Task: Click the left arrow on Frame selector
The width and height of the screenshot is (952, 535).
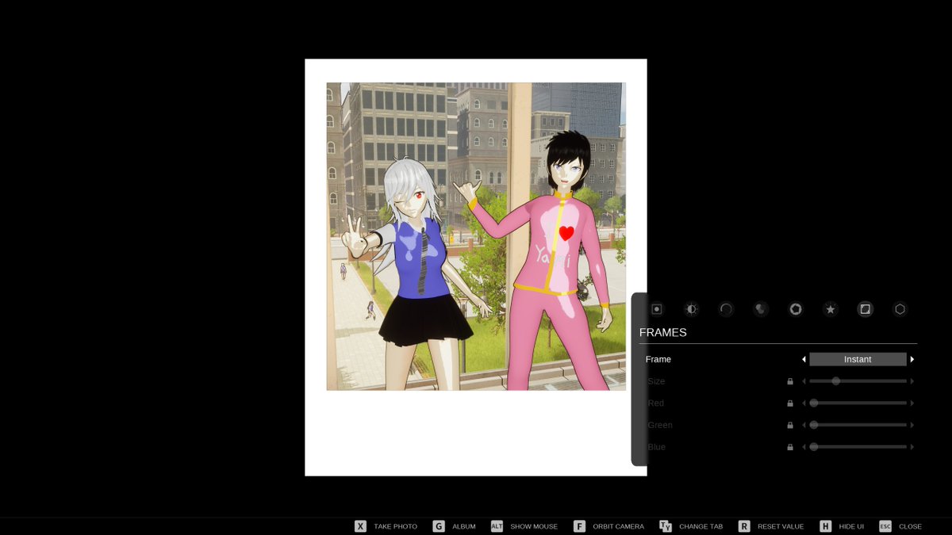Action: [x=804, y=359]
